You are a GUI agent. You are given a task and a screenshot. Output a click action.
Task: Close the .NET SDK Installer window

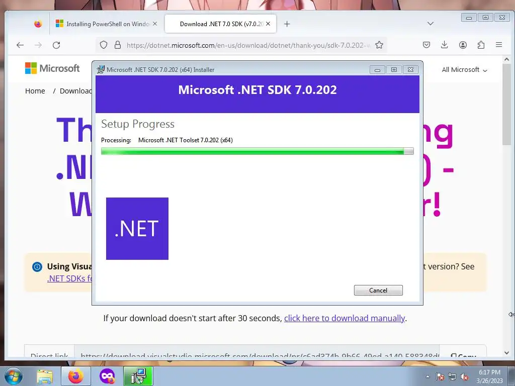click(x=410, y=69)
